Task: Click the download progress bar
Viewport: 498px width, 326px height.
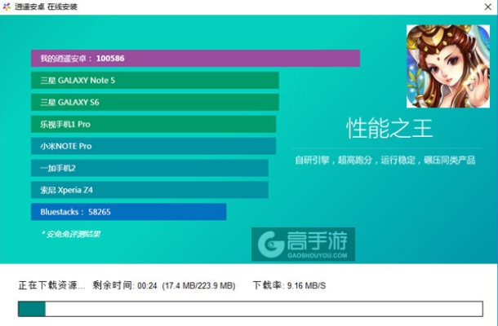Action: (251, 309)
